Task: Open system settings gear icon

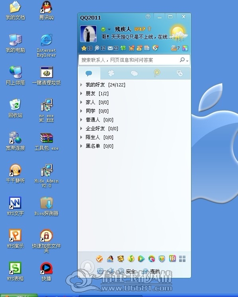Action: click(x=100, y=271)
